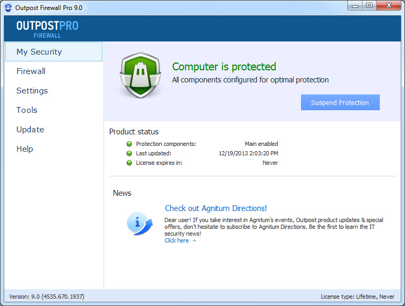Select the Main enabled status value

click(262, 144)
